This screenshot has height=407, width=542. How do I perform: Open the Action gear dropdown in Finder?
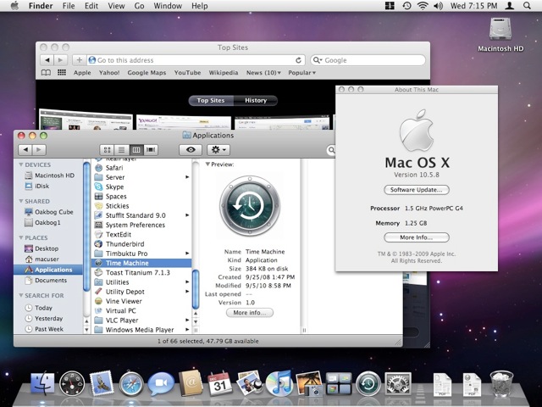[x=219, y=149]
